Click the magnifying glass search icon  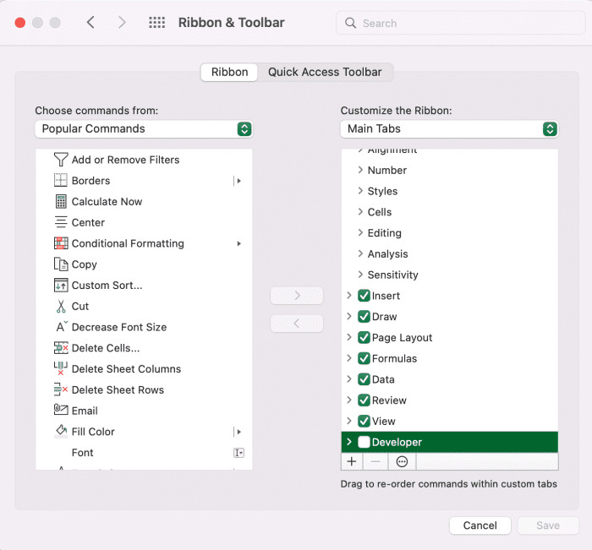click(x=350, y=23)
